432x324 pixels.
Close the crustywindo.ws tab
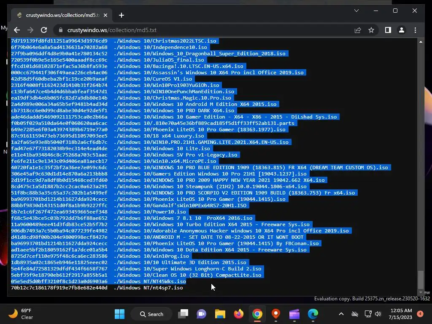[x=105, y=15]
